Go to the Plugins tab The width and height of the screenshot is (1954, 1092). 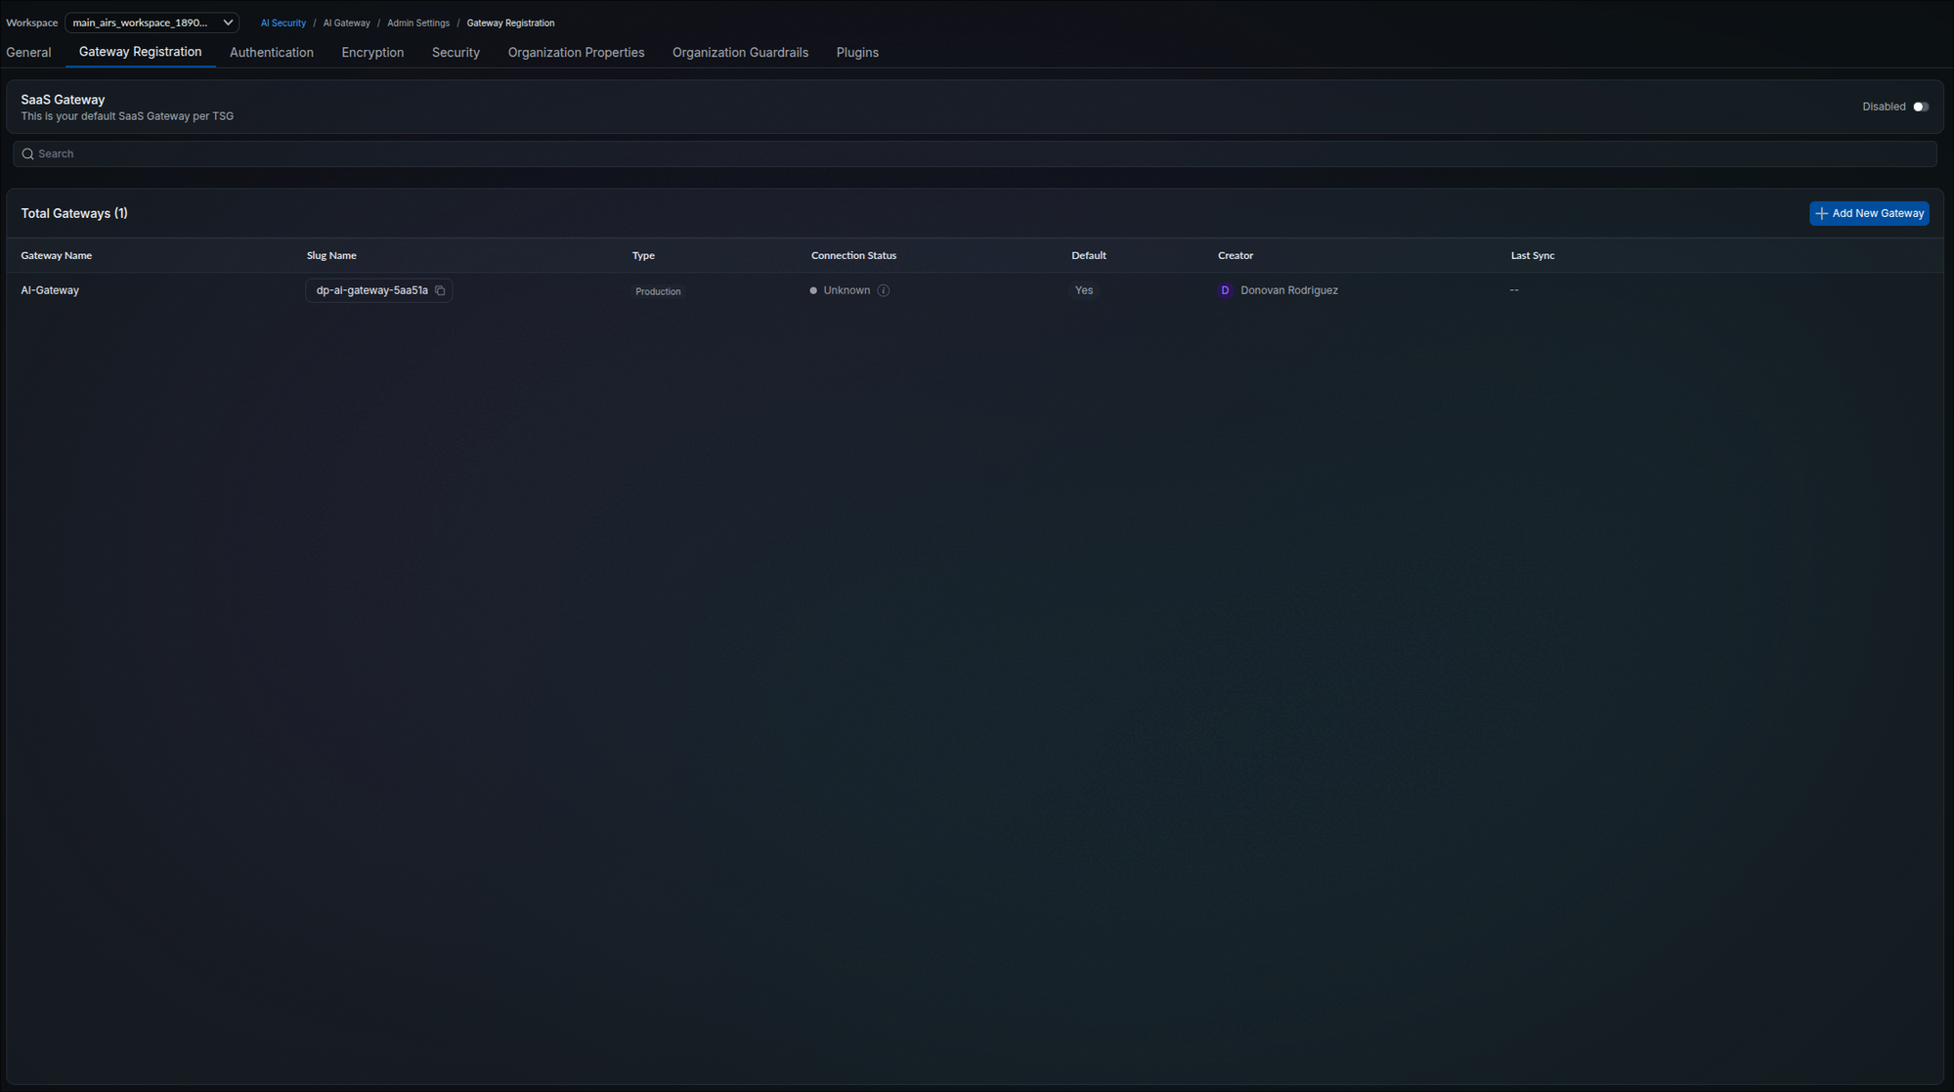[857, 53]
